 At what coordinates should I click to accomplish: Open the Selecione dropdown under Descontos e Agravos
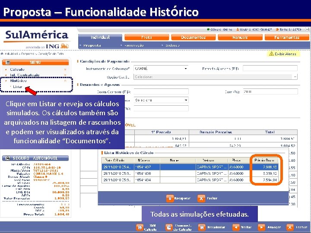[161, 100]
